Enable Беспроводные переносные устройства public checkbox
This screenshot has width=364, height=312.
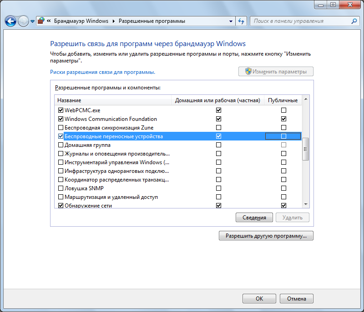(x=283, y=136)
